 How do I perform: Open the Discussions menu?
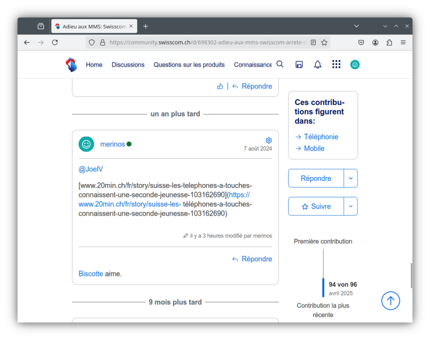click(128, 65)
